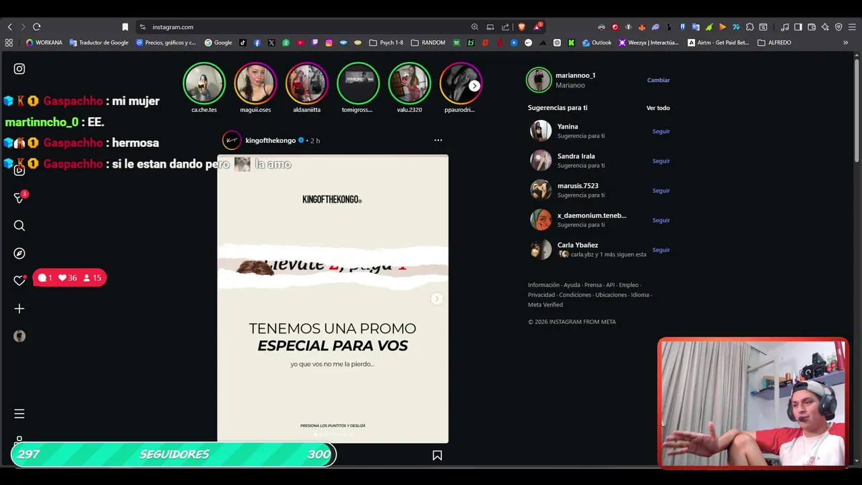Click the create new post plus icon
The image size is (862, 485).
[20, 309]
